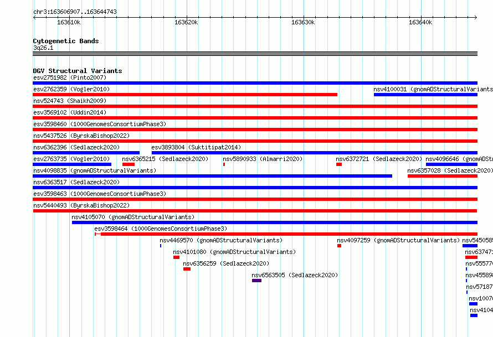493x337 pixels.
Task: Click the blue bar under esv3893804
Action: pyautogui.click(x=315, y=153)
